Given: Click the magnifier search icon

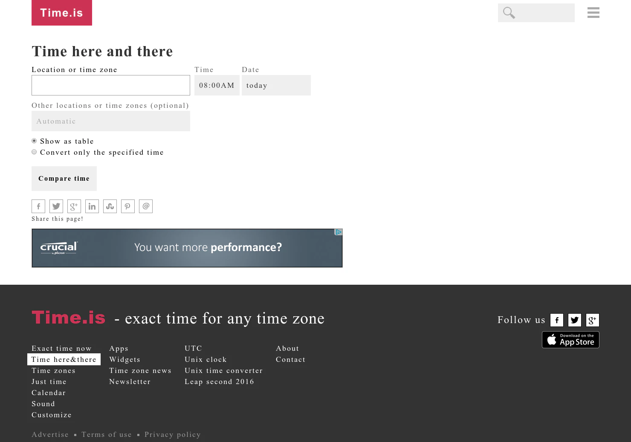Looking at the screenshot, I should pyautogui.click(x=509, y=13).
